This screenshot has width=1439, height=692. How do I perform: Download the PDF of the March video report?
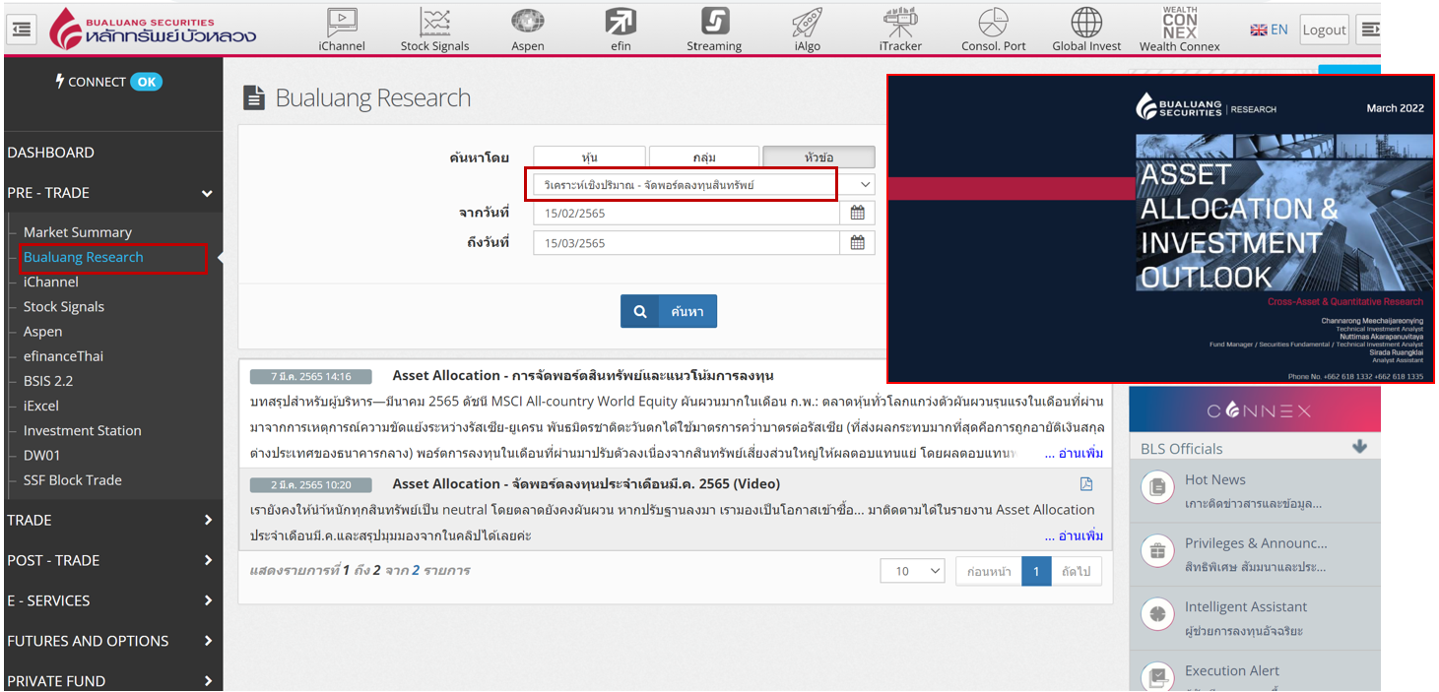click(1086, 484)
